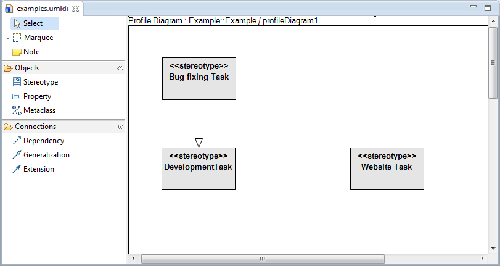Select the Website Task stereotype box
500x266 pixels.
[x=387, y=168]
